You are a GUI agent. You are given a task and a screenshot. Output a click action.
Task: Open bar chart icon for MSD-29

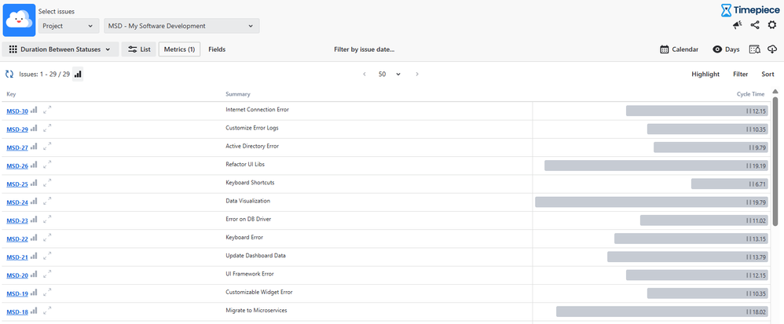click(34, 129)
